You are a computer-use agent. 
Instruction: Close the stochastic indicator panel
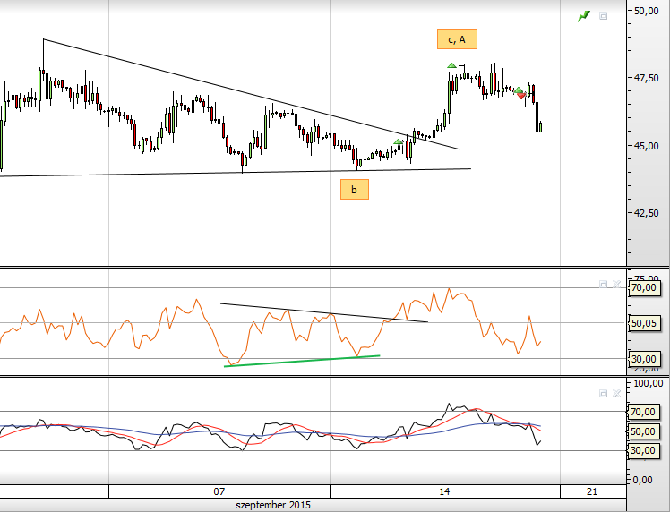(616, 394)
